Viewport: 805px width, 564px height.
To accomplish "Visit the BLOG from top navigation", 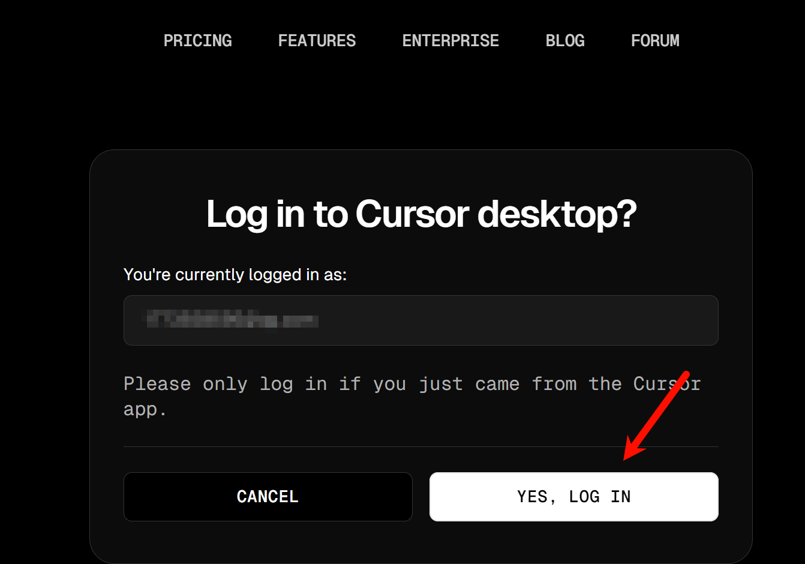I will (565, 40).
